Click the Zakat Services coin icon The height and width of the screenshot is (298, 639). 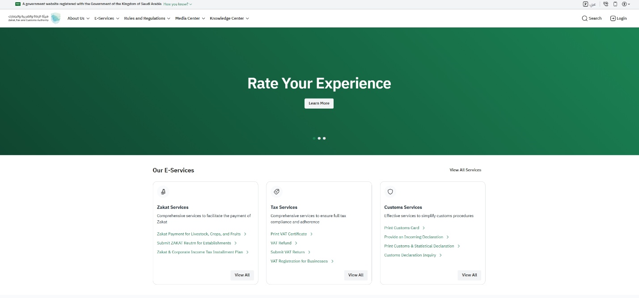pyautogui.click(x=163, y=192)
